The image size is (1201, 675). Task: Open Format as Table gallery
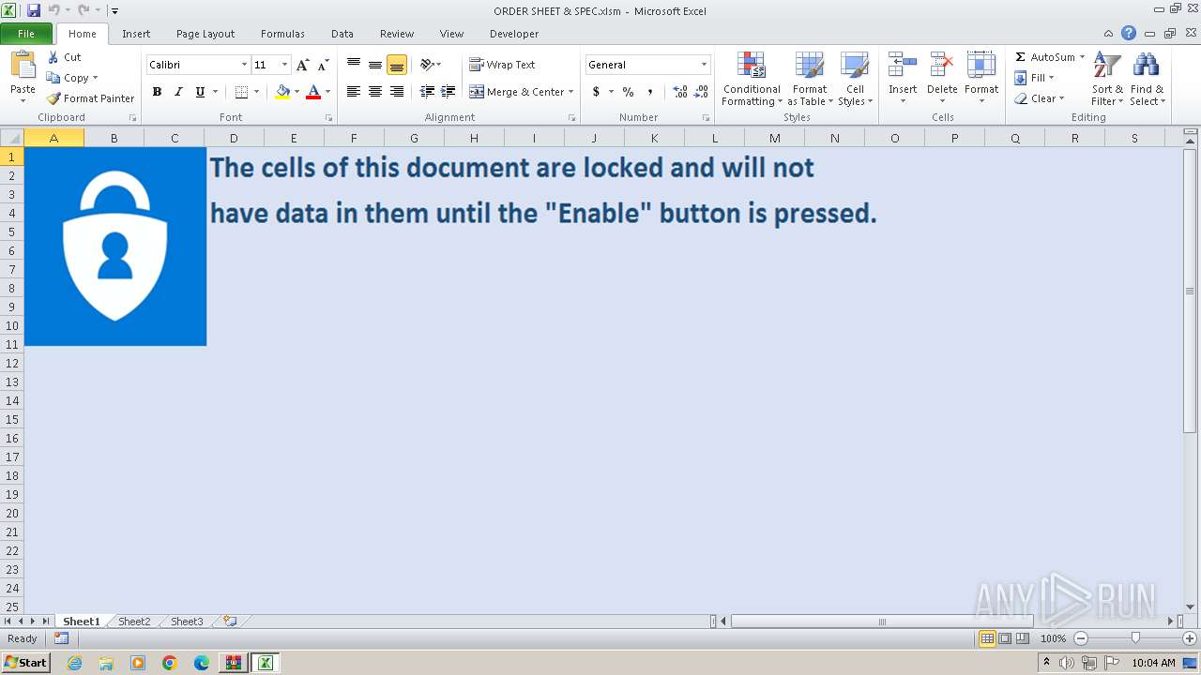810,80
